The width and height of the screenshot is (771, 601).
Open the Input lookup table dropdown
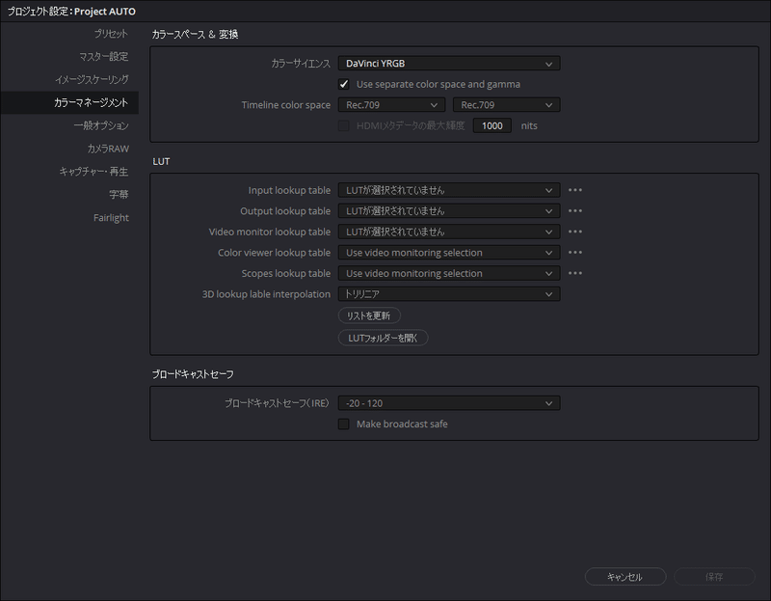point(449,190)
